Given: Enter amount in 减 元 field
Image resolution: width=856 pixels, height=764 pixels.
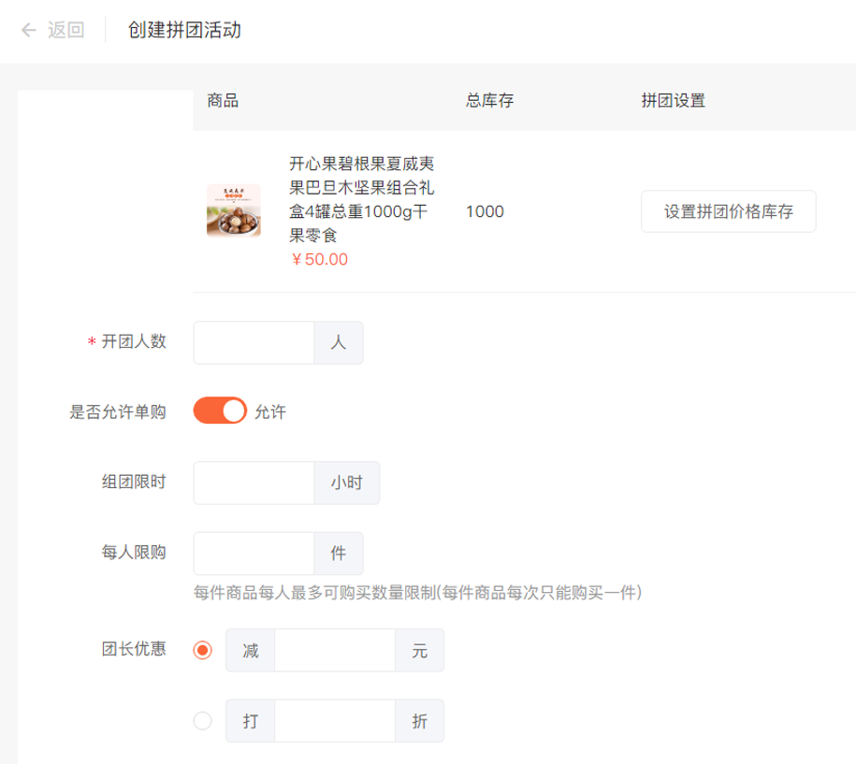Looking at the screenshot, I should [x=335, y=650].
